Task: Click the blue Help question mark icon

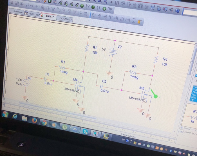Action: click(177, 11)
